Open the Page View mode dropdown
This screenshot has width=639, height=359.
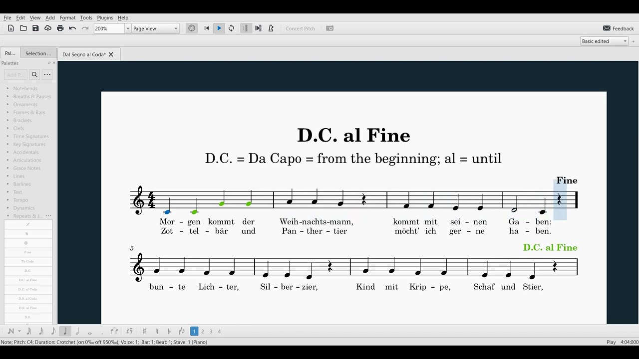click(x=155, y=28)
